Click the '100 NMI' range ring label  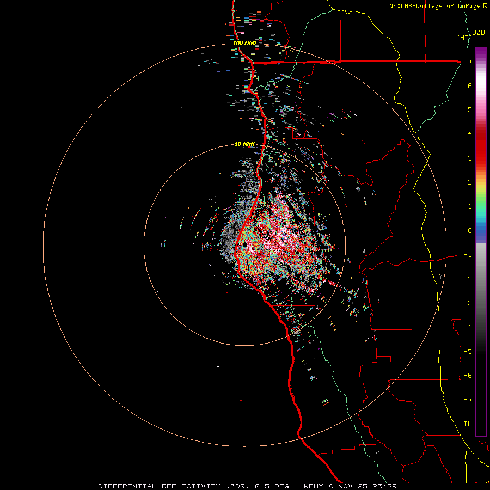pos(244,43)
